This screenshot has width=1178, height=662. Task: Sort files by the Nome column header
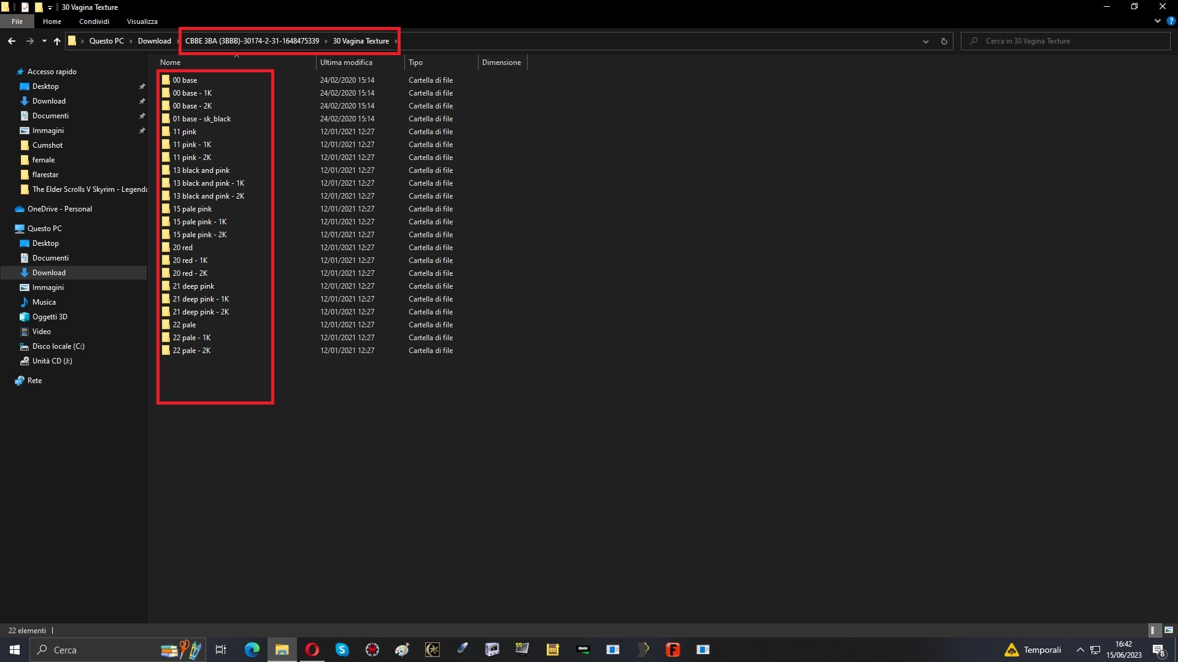click(236, 63)
